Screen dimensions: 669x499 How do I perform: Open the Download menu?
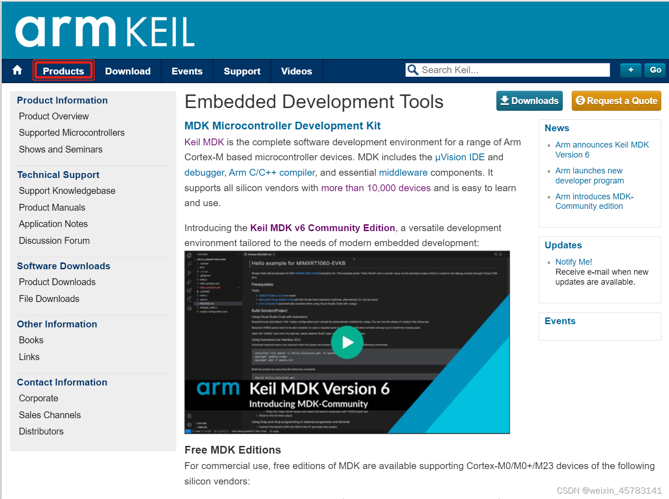tap(128, 71)
